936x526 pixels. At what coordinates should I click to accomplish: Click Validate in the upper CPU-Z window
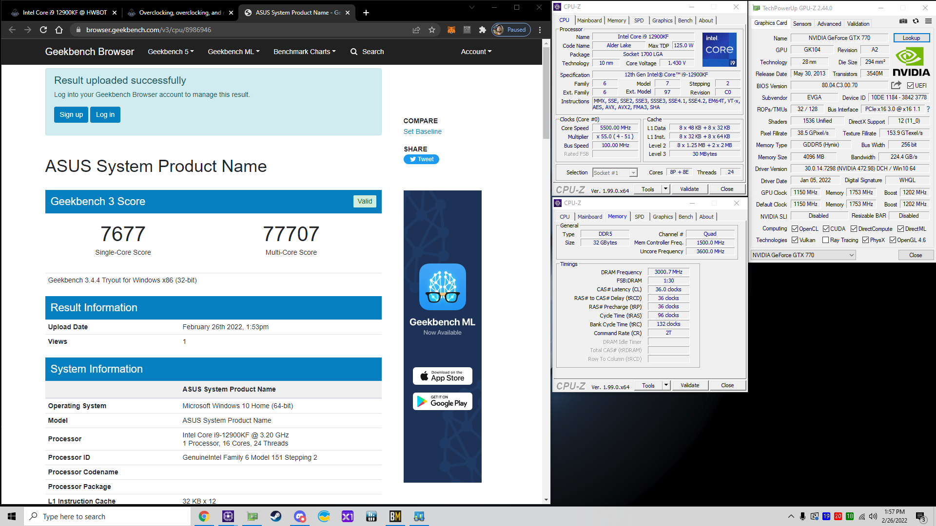coord(689,189)
